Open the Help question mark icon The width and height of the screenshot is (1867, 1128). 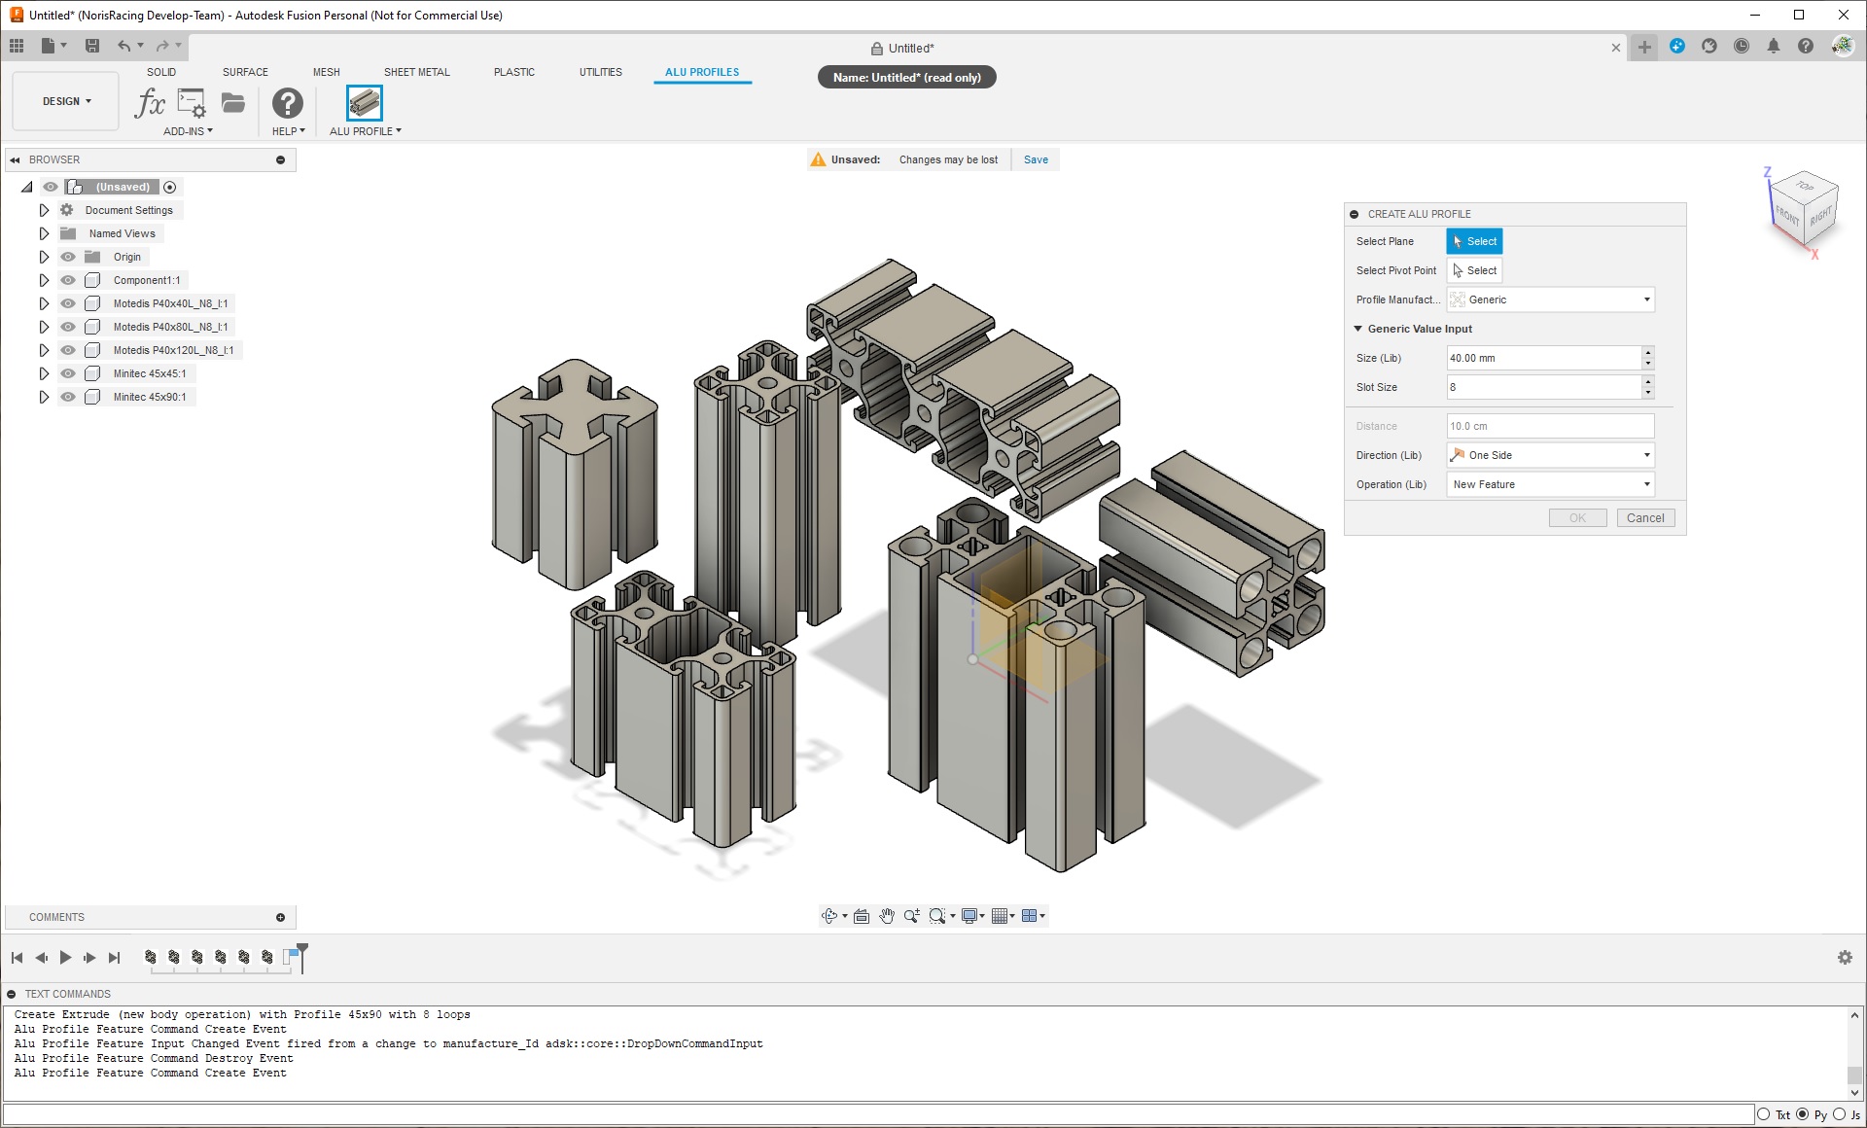287,103
